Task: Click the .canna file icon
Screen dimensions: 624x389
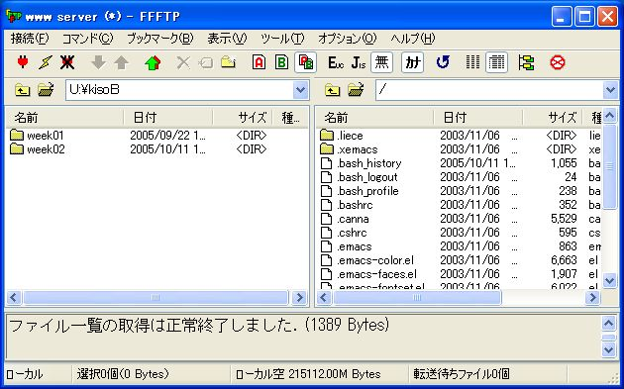Action: pyautogui.click(x=326, y=219)
